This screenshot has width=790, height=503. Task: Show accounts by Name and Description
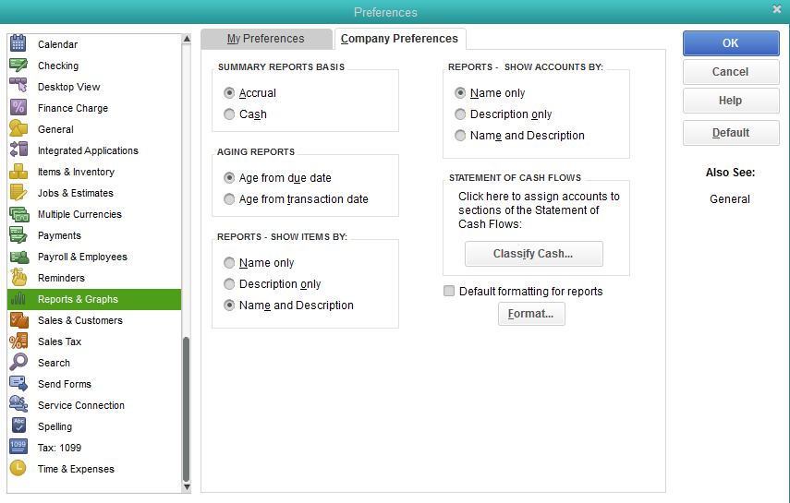coord(460,136)
